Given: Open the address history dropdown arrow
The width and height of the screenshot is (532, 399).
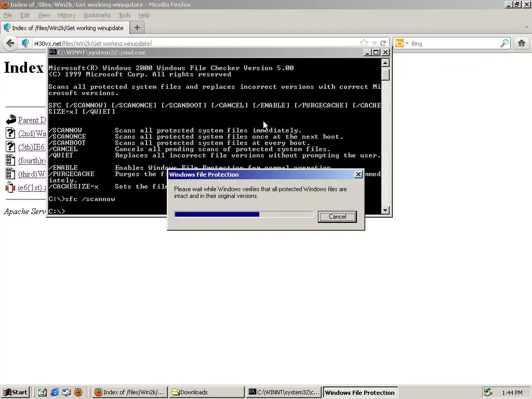Looking at the screenshot, I should pos(374,44).
